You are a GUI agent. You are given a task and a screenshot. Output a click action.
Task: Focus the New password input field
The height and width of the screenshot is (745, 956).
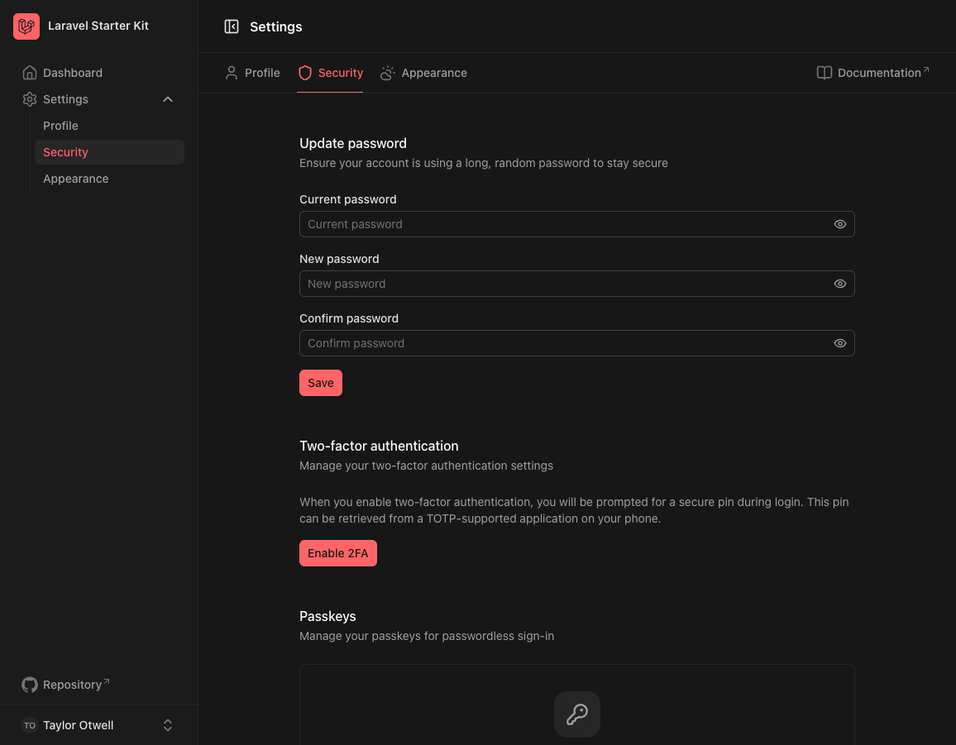pyautogui.click(x=576, y=284)
